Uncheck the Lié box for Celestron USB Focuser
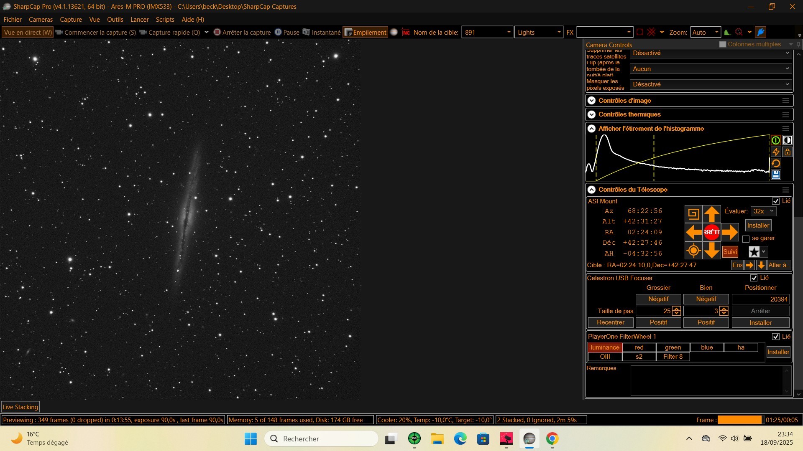The height and width of the screenshot is (451, 803). [x=754, y=278]
